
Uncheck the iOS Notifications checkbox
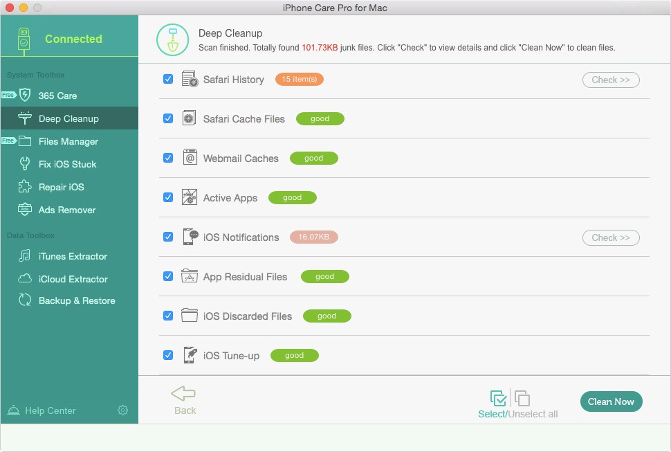[168, 237]
